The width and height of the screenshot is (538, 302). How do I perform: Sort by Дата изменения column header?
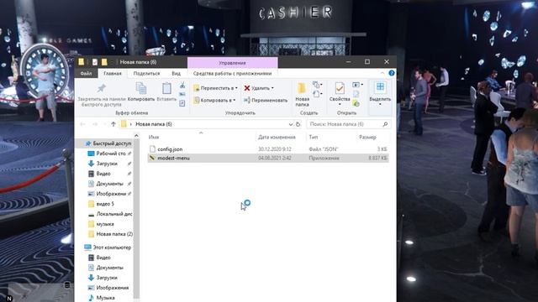[x=277, y=137]
